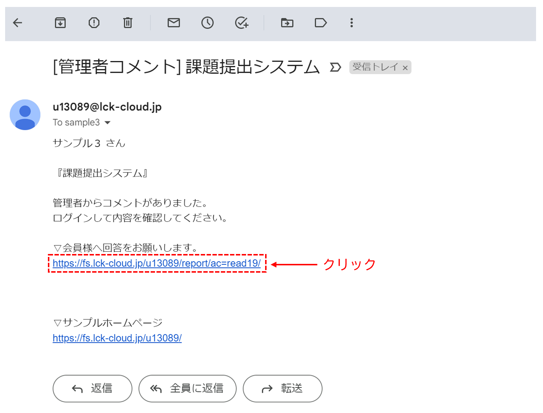Select the sender address u13089@lck-cloud.jp
The image size is (543, 413).
tap(107, 107)
